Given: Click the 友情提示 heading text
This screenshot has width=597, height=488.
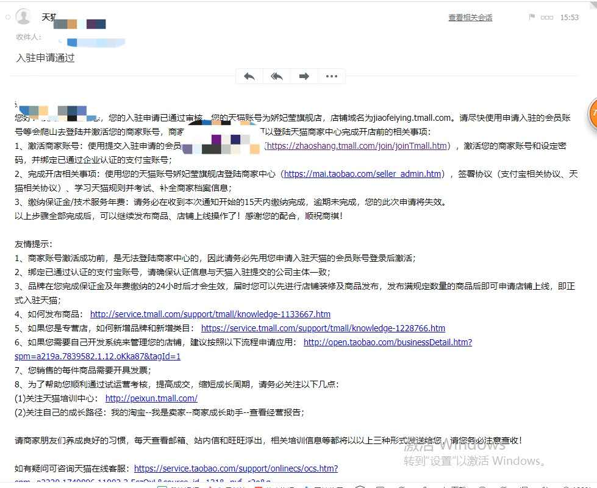Looking at the screenshot, I should (x=33, y=244).
